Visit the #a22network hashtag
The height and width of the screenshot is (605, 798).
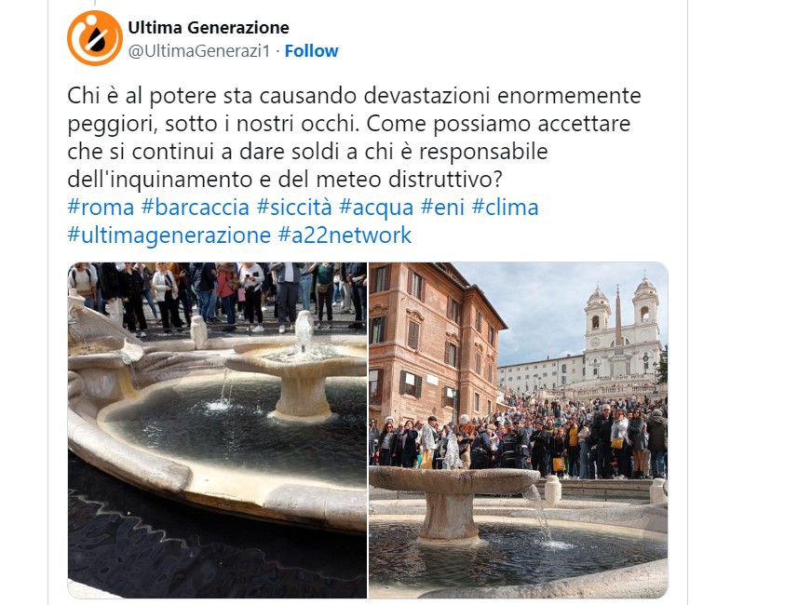point(345,235)
